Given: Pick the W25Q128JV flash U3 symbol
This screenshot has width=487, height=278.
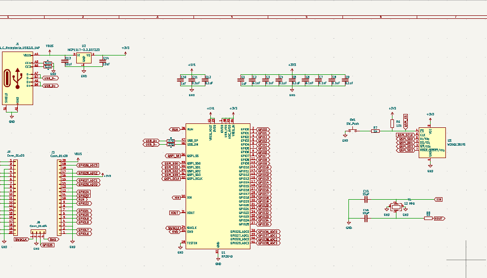Looking at the screenshot, I should pyautogui.click(x=431, y=143).
